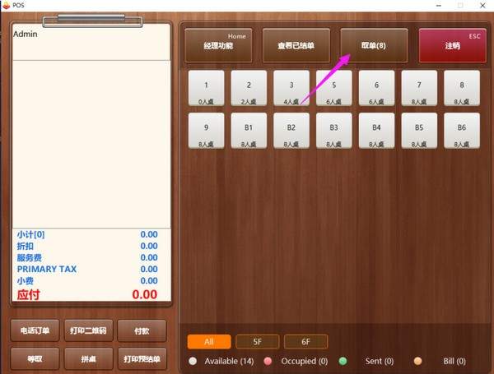Image resolution: width=494 pixels, height=374 pixels.
Task: Click the Available (14) status label
Action: point(229,361)
